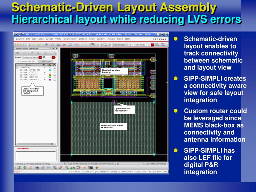Float the Annotation Browser panel
The width and height of the screenshot is (256, 192).
point(53,49)
